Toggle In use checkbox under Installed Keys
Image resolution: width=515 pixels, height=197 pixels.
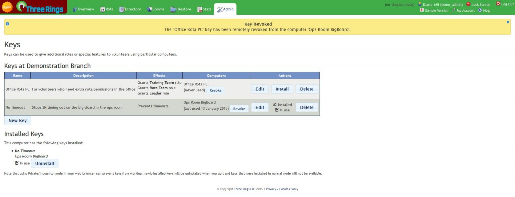click(17, 163)
